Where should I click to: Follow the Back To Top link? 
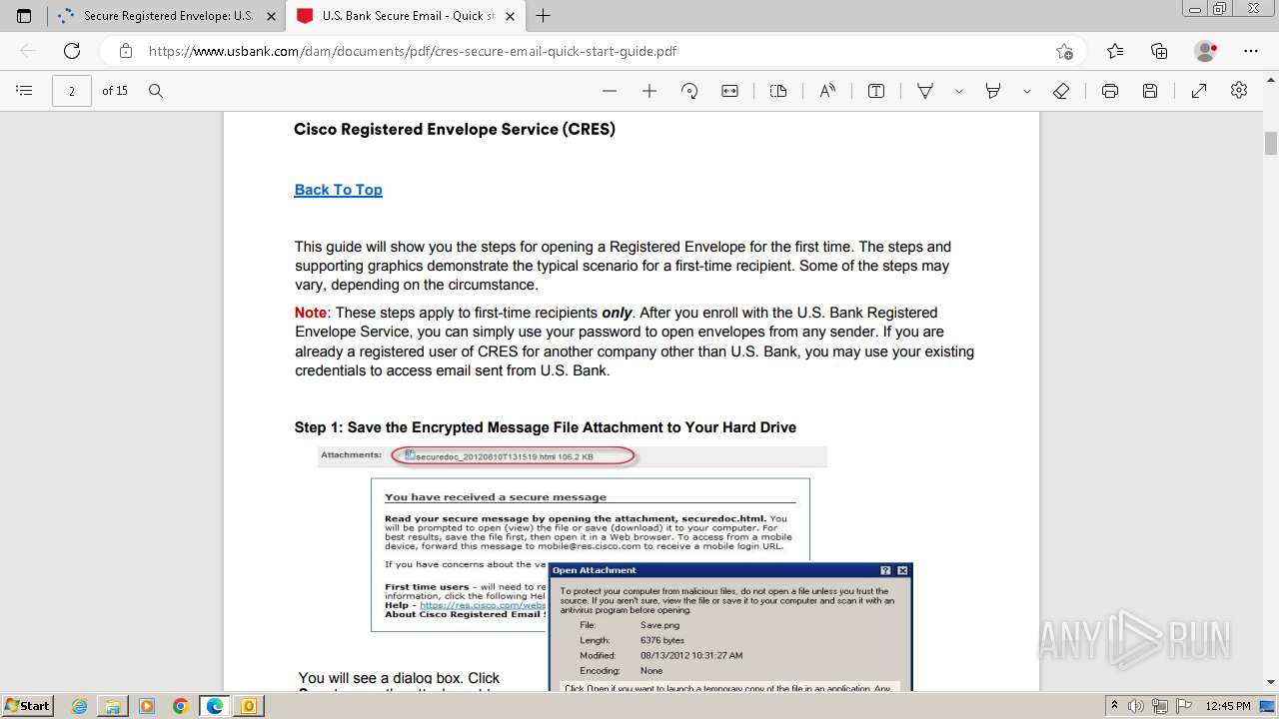[x=338, y=190]
